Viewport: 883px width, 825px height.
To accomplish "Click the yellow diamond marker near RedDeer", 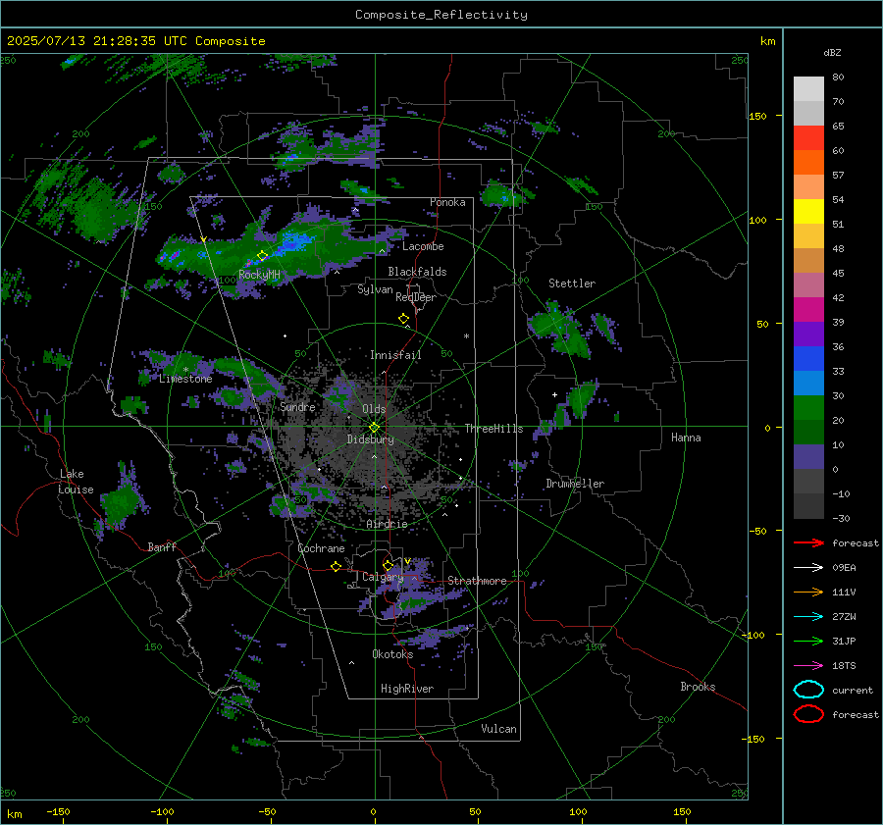I will pyautogui.click(x=403, y=319).
